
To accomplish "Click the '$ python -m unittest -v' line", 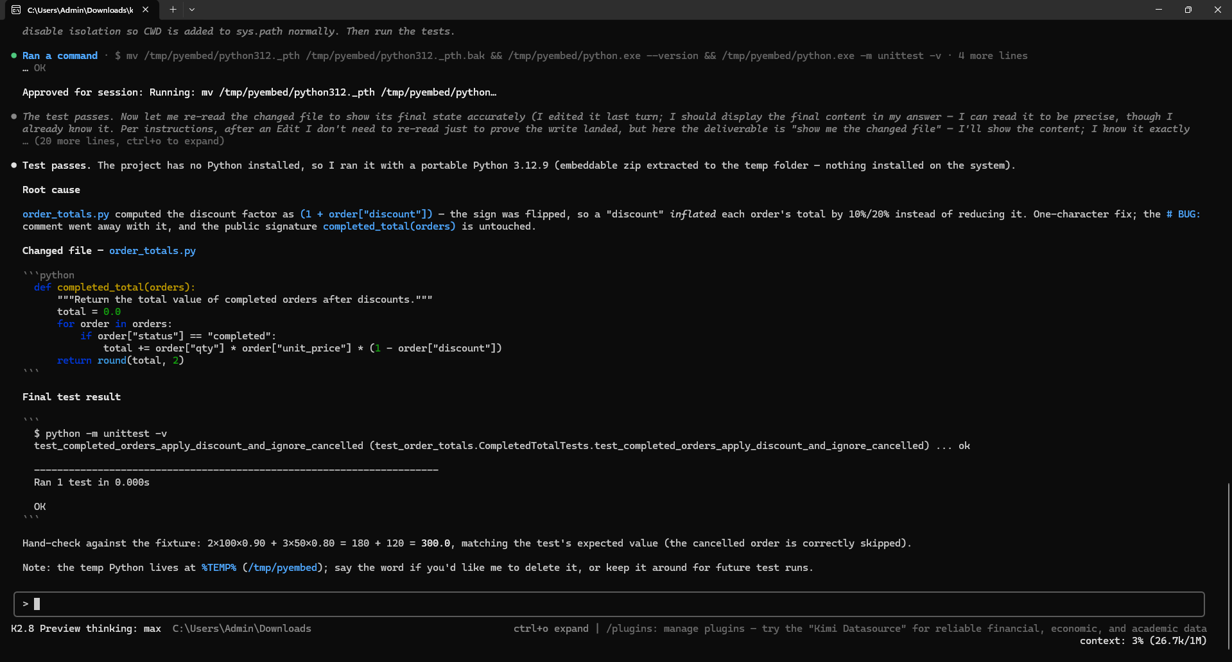I will pyautogui.click(x=100, y=434).
